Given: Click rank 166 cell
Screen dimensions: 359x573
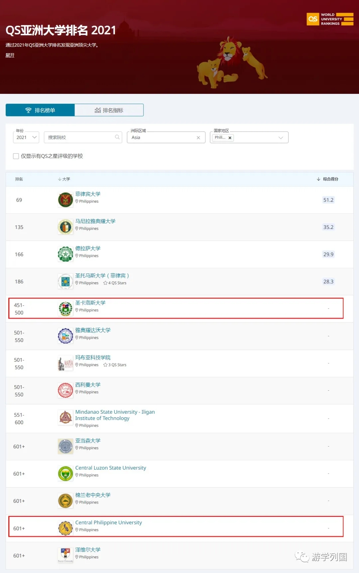Looking at the screenshot, I should point(19,255).
